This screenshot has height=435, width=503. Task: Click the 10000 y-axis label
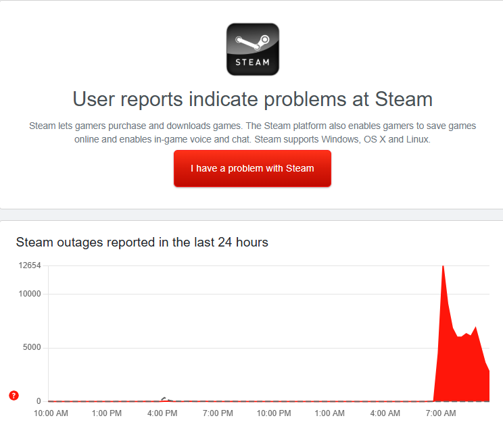(x=30, y=294)
